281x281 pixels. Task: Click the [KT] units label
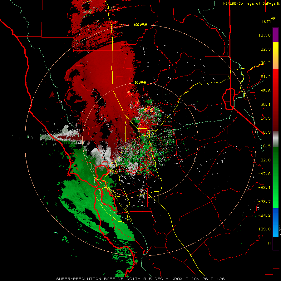(266, 22)
